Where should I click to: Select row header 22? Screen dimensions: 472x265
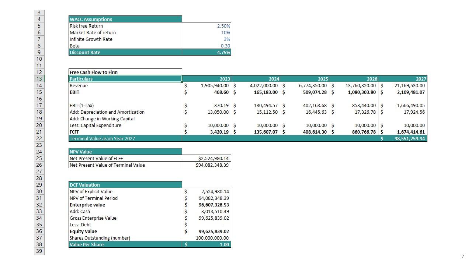coord(39,138)
